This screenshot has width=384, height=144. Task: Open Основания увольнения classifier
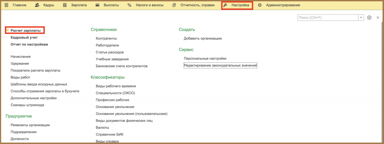[x=115, y=107]
